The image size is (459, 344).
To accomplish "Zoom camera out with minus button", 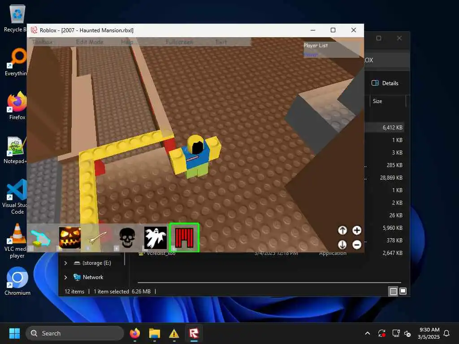I will coord(356,245).
